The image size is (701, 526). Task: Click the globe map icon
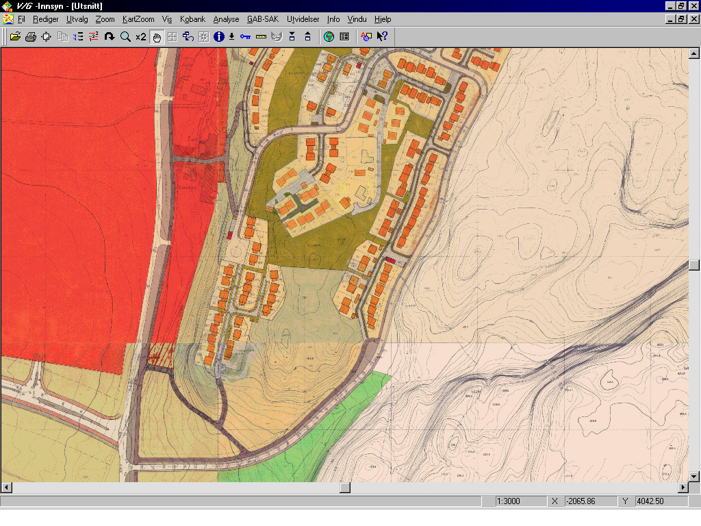[329, 37]
